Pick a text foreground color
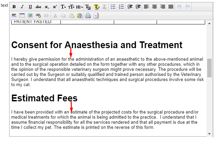Screen dimensions: 214x141 (x=88, y=7)
